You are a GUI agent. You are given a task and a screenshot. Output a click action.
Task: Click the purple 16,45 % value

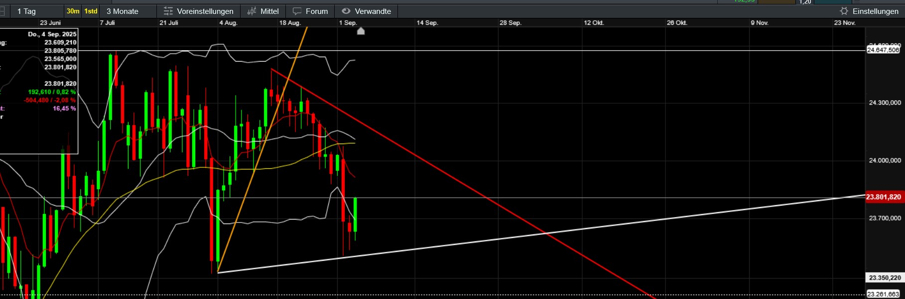pos(64,108)
